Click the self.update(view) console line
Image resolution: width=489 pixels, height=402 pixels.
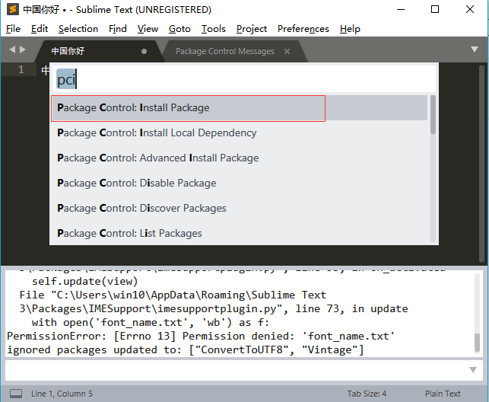coord(85,281)
